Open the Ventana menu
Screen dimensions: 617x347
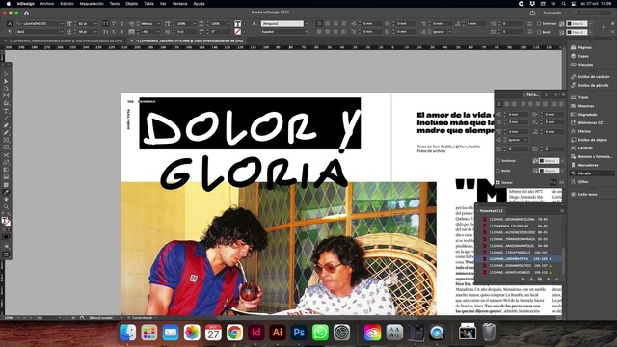point(180,4)
